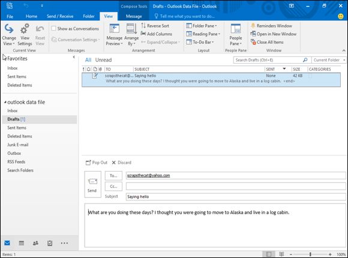Show only Unread messages
Viewport: 348px width, 258px height.
(103, 60)
